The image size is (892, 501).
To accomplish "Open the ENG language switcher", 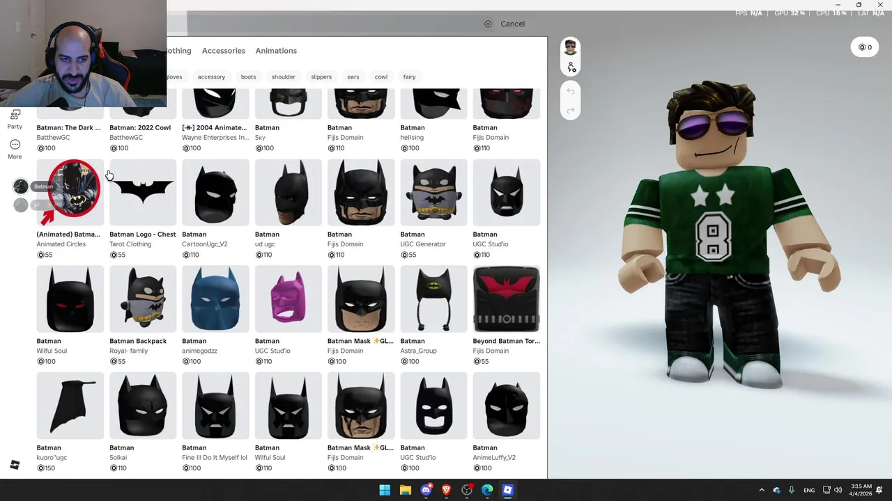I will pos(809,491).
